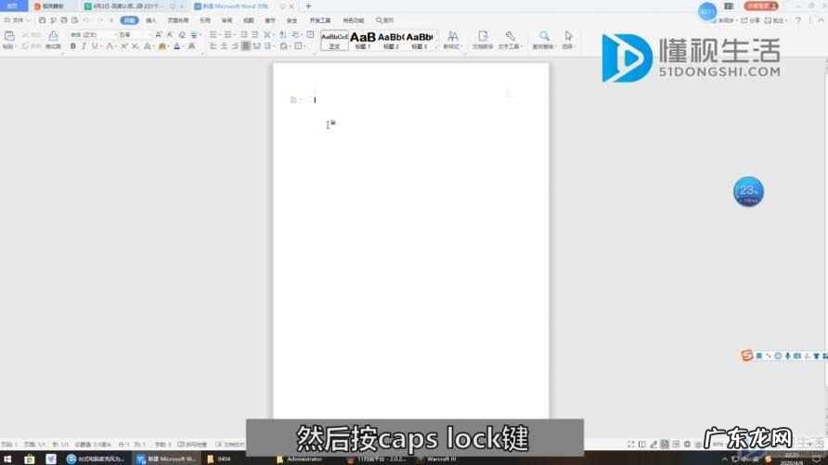Click the blue 23 floating widget
The width and height of the screenshot is (828, 465).
coord(748,191)
